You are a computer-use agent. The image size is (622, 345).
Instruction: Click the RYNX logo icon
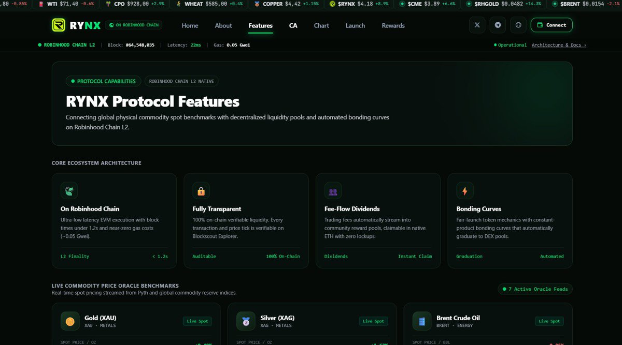[x=59, y=25]
